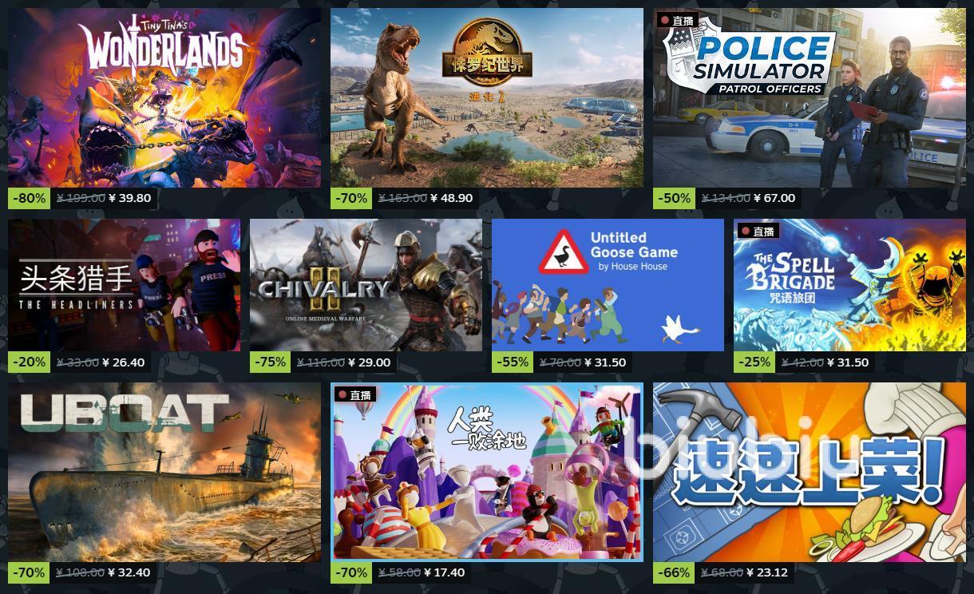
Task: Click live badge on Human Fall Flat
Action: (355, 394)
